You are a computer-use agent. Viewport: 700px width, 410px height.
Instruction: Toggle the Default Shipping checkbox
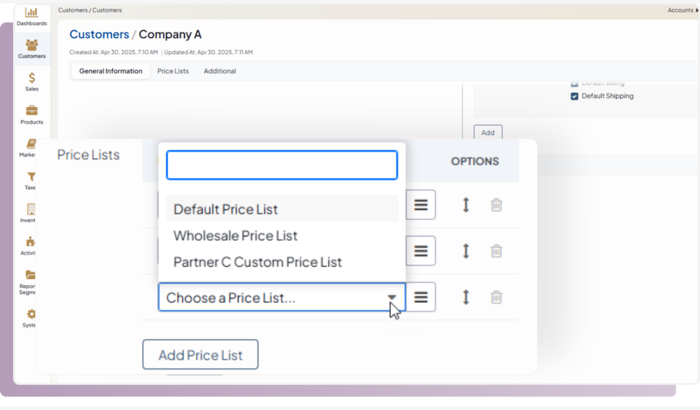pyautogui.click(x=575, y=96)
